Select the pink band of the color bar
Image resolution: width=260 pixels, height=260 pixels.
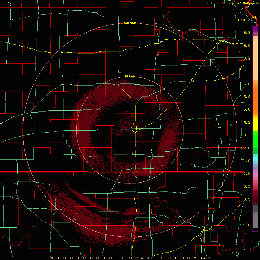(x=255, y=175)
